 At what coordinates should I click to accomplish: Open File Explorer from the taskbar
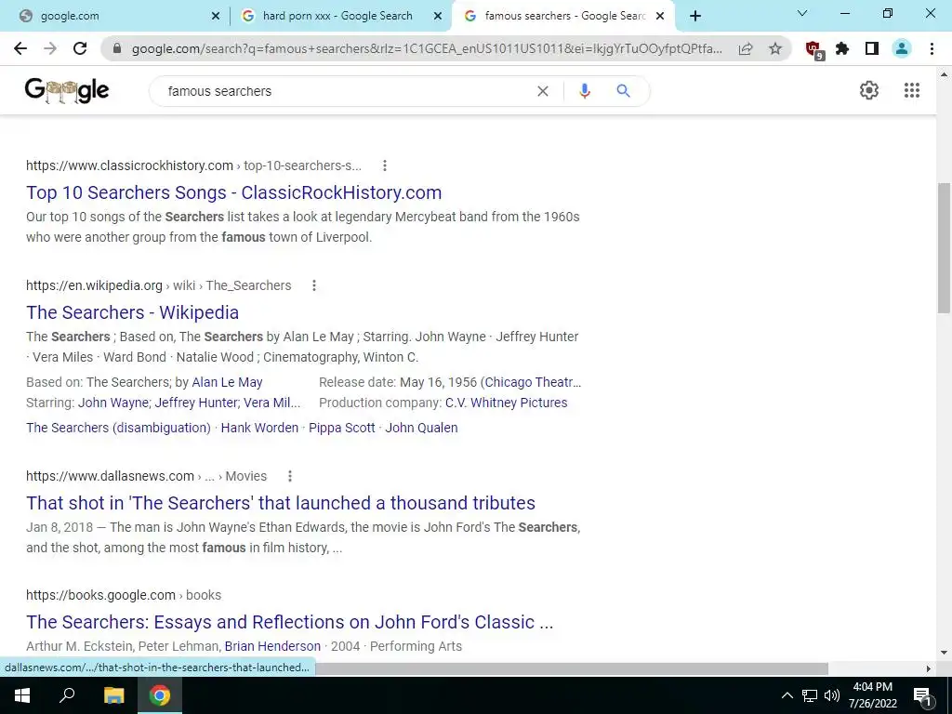113,695
